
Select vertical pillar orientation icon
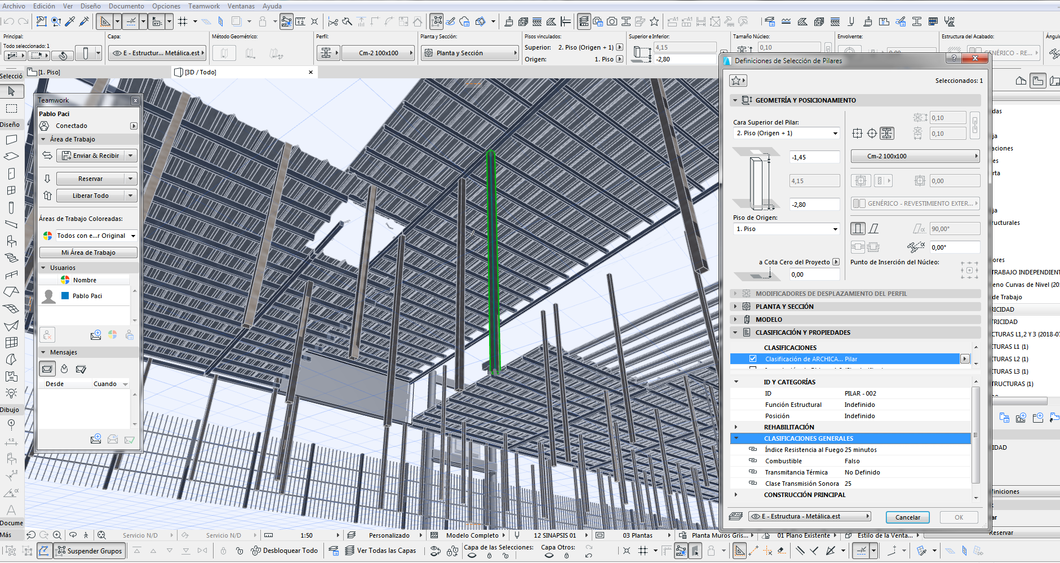click(x=858, y=228)
